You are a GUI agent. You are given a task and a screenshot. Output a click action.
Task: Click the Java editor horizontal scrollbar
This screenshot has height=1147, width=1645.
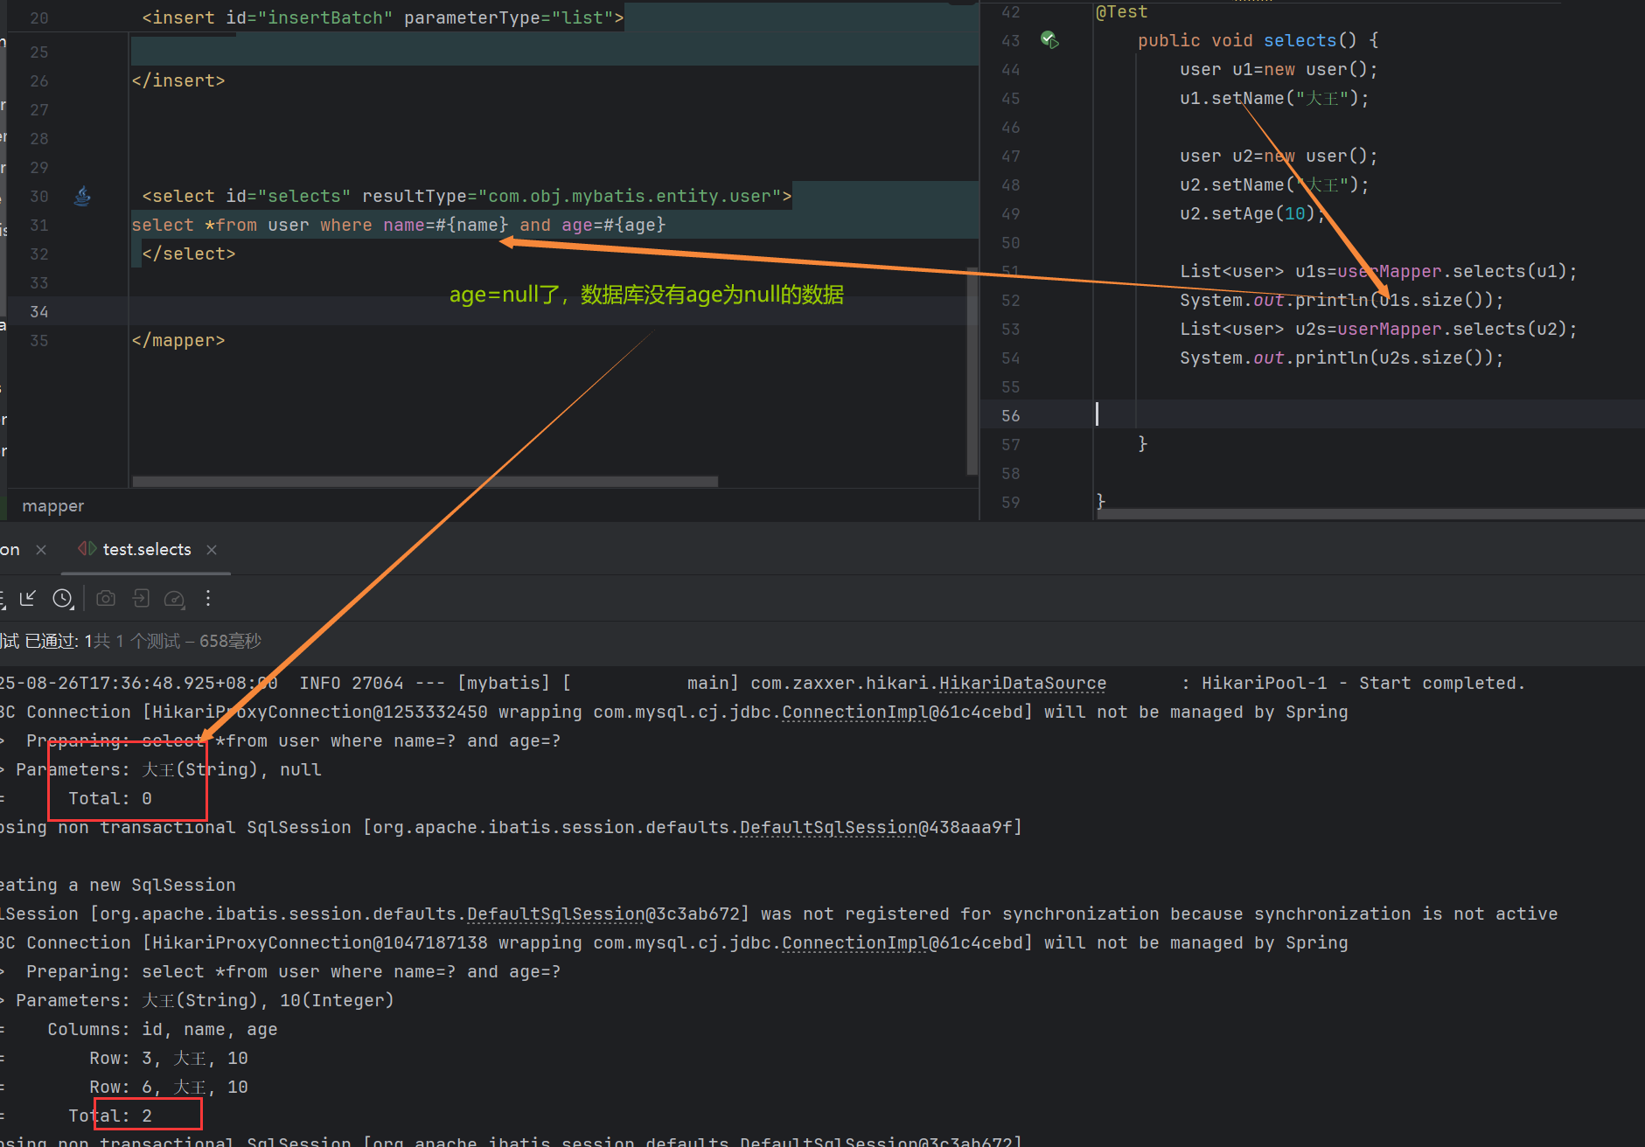[x=1364, y=514]
